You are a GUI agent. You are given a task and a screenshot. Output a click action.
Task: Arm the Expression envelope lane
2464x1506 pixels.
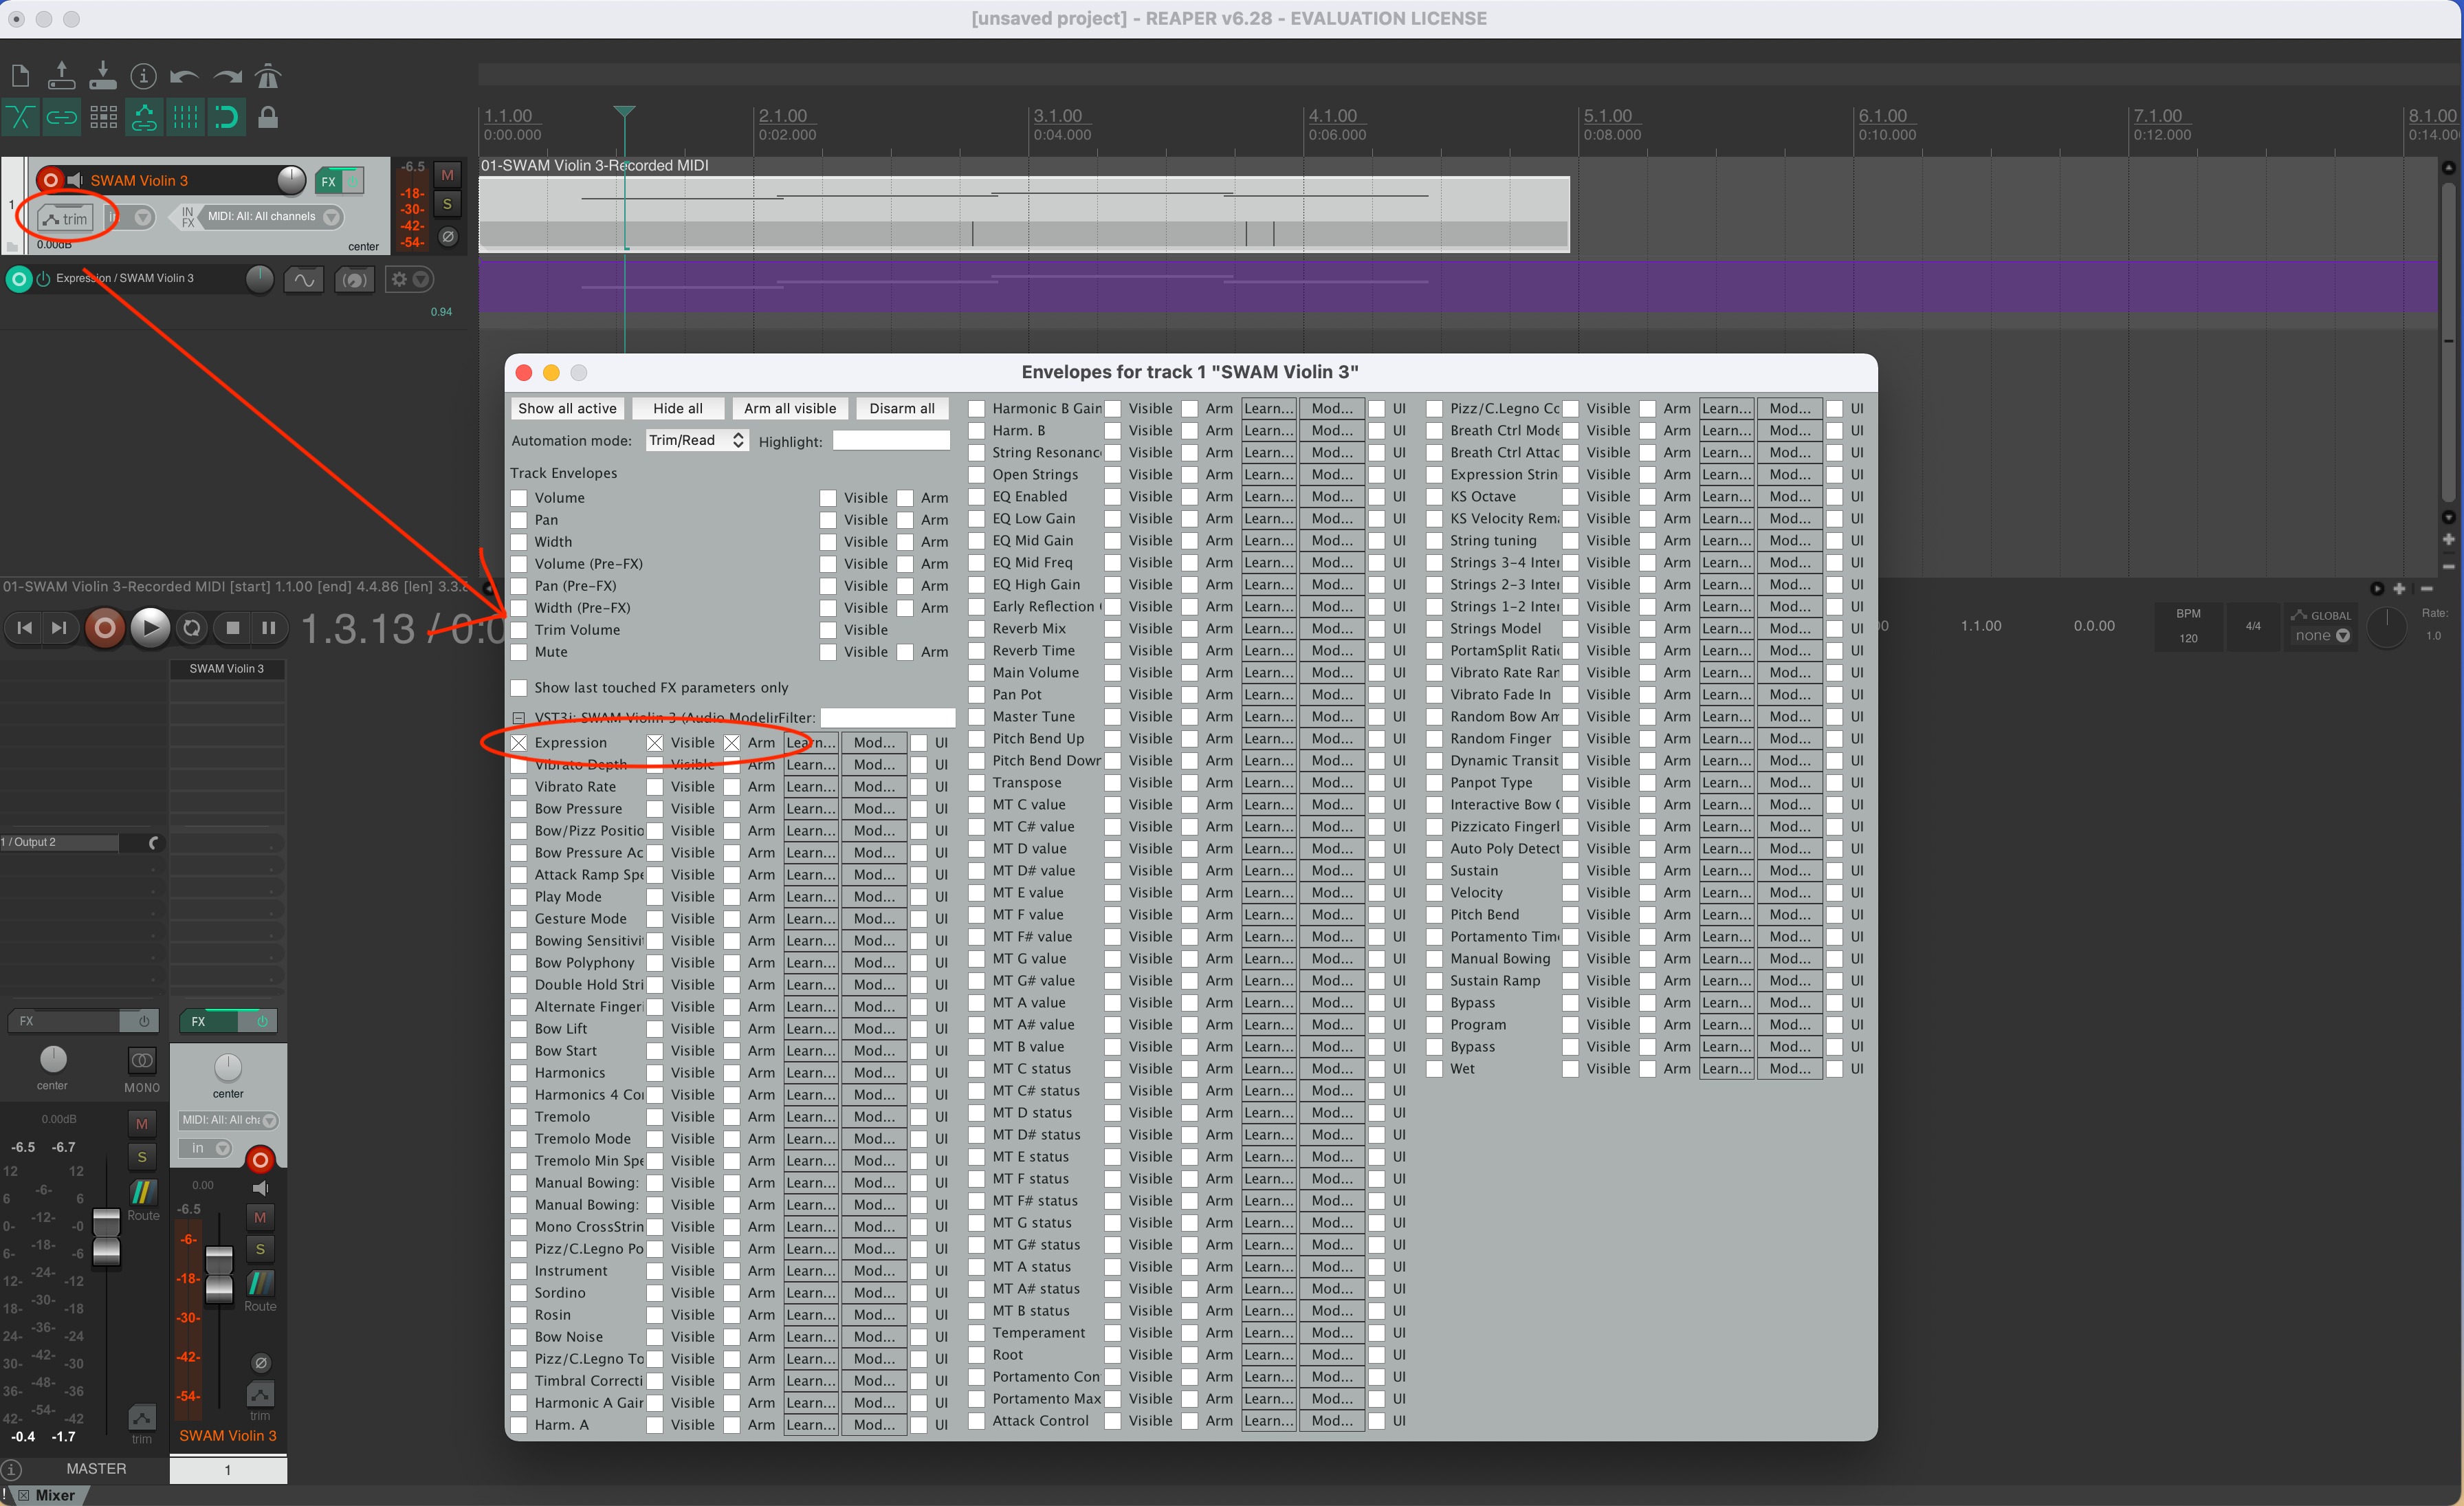[x=19, y=279]
